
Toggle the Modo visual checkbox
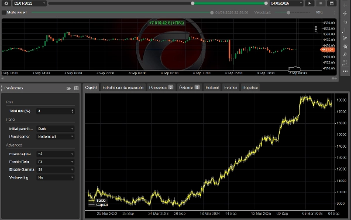(x=4, y=12)
